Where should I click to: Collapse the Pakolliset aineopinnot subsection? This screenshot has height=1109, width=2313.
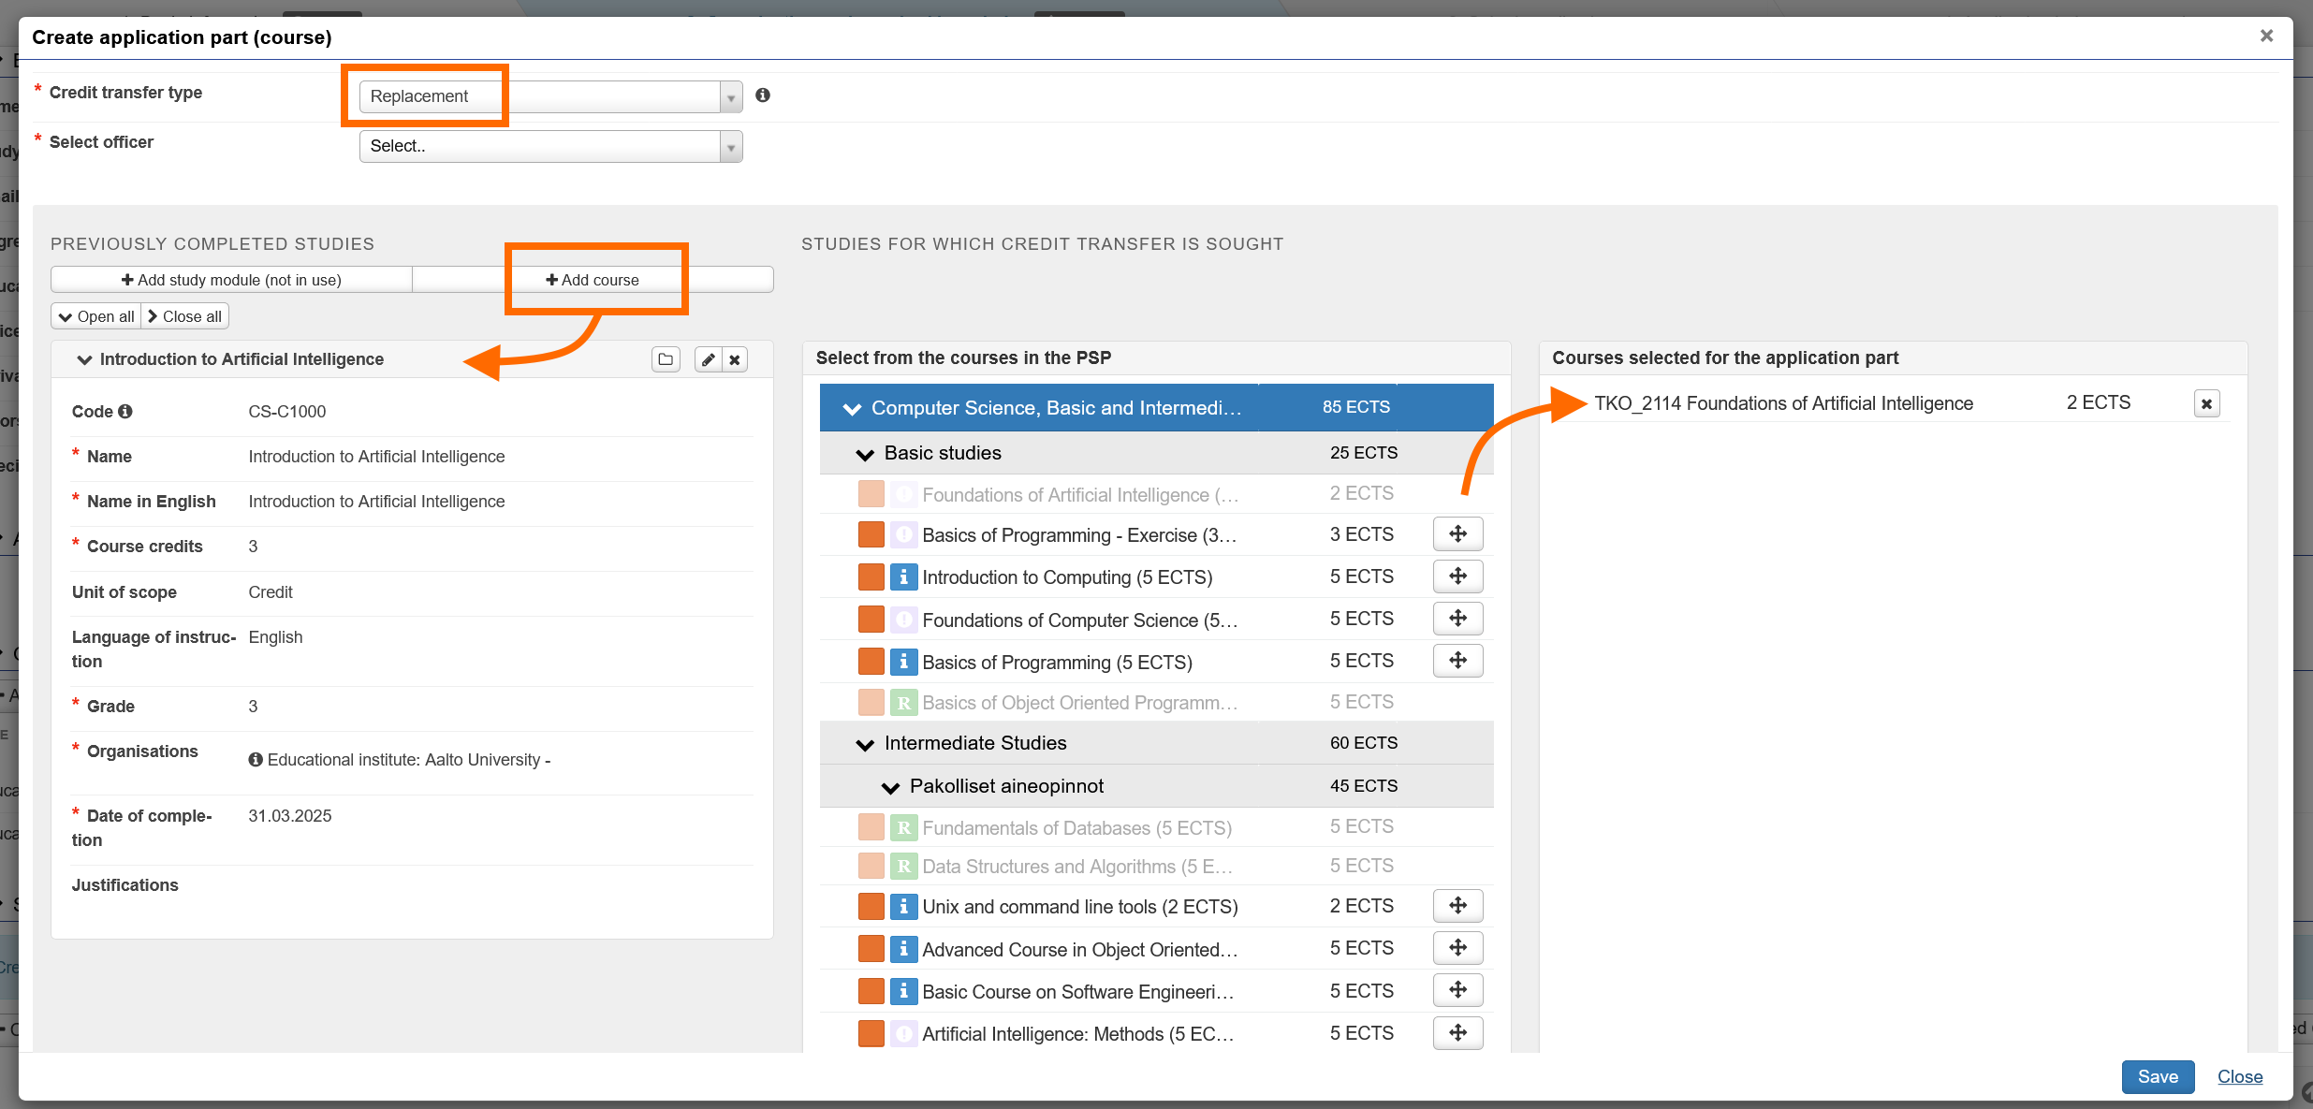tap(890, 787)
